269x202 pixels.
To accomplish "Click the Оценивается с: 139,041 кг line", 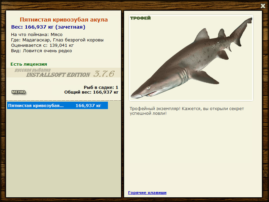I will (x=42, y=45).
